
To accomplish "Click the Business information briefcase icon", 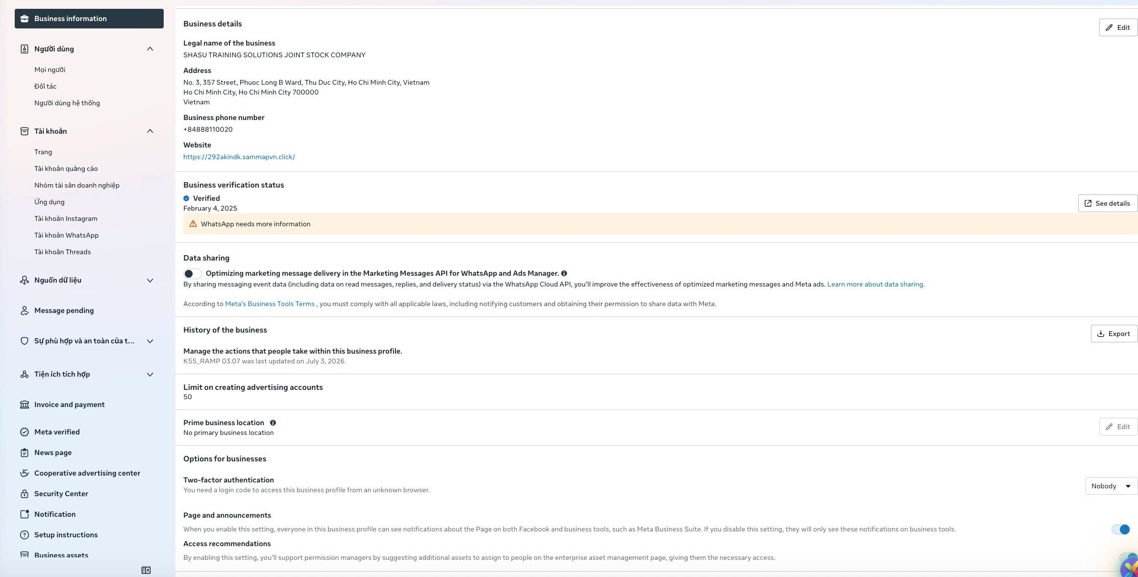I will coord(25,19).
